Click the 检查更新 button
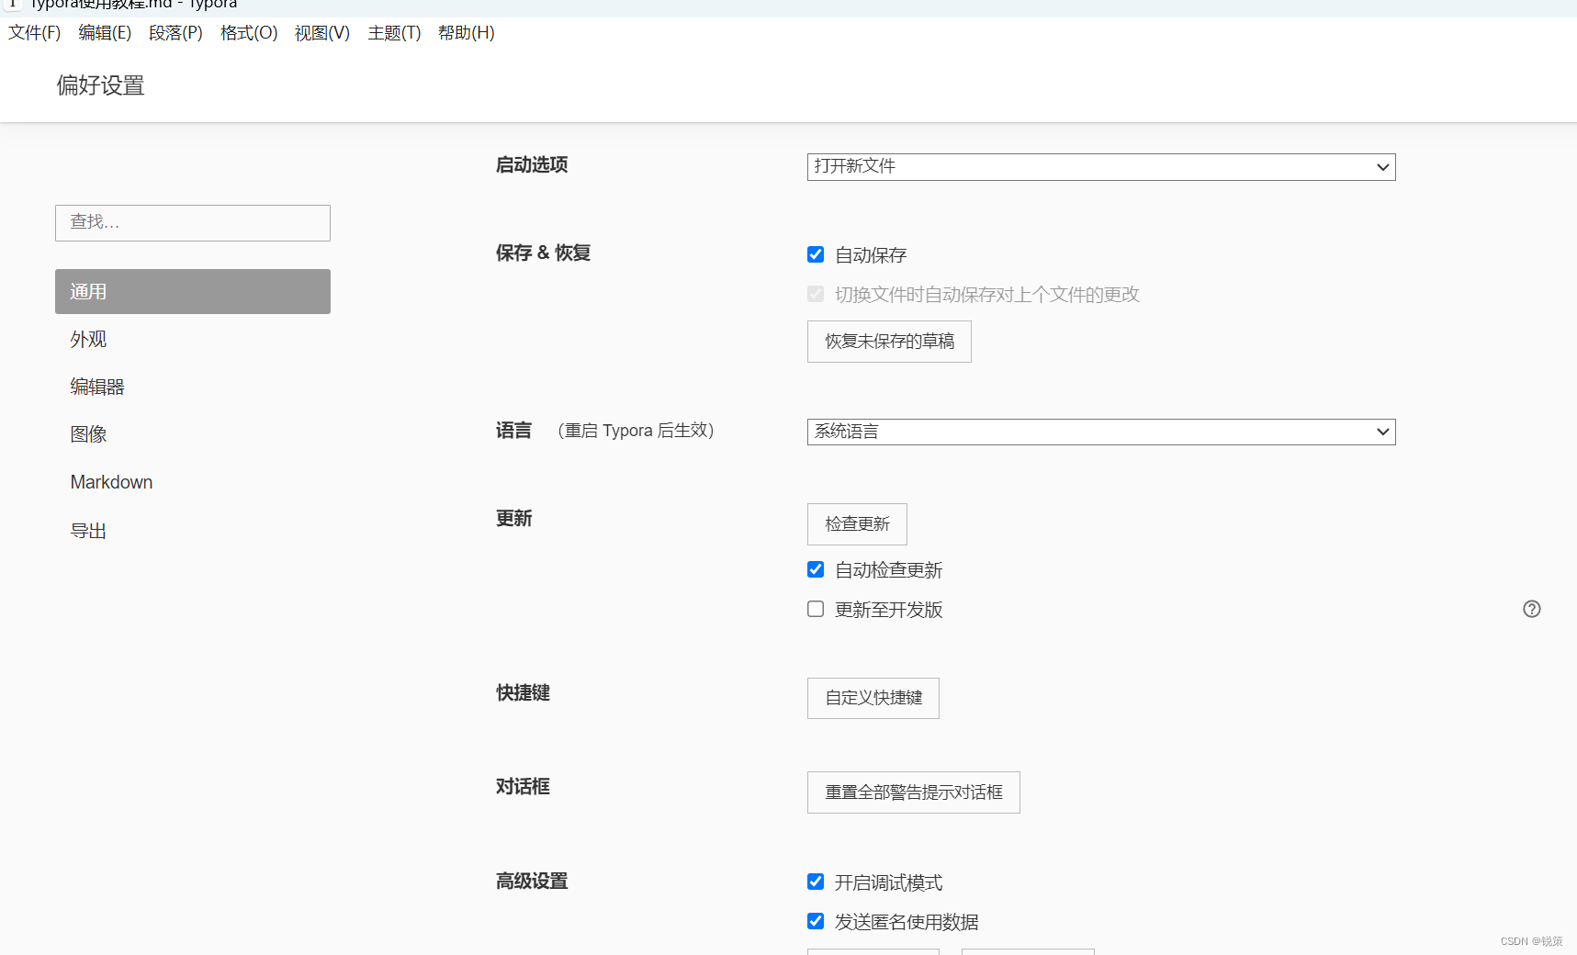The image size is (1577, 955). coord(857,524)
